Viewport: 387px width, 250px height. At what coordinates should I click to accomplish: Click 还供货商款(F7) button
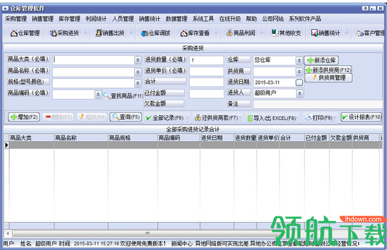pos(217,118)
